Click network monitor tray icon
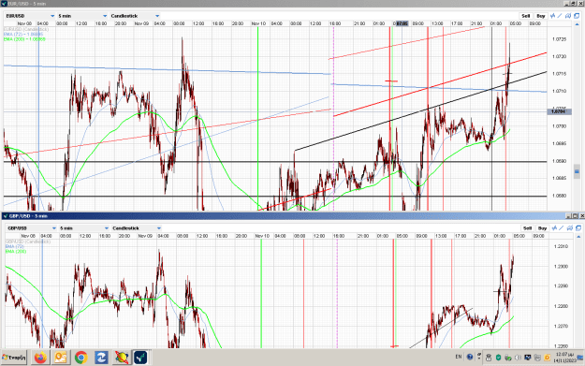Viewport: 585px width, 366px height. pos(528,358)
